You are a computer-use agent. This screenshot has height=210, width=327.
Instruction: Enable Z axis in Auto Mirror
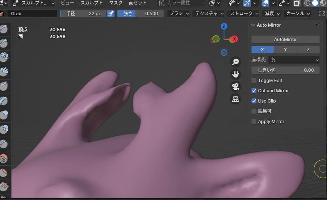[x=308, y=50]
